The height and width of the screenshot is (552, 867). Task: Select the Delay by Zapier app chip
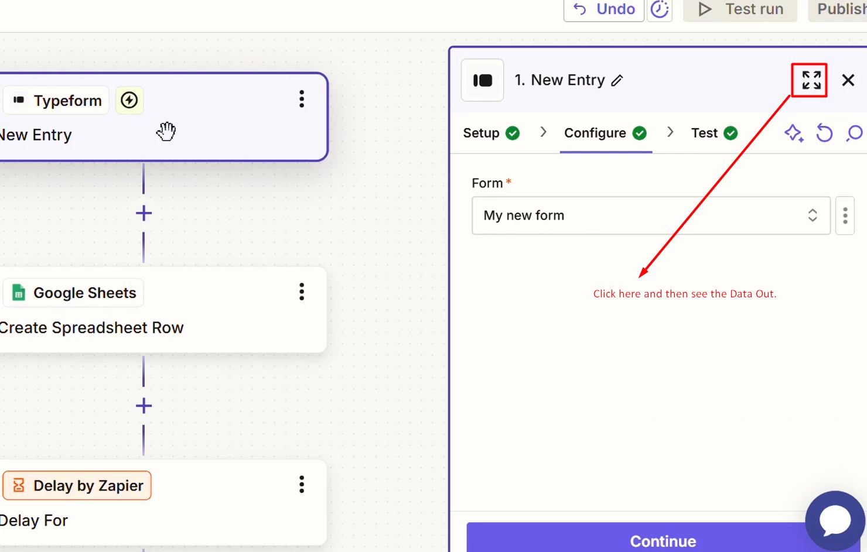point(77,485)
